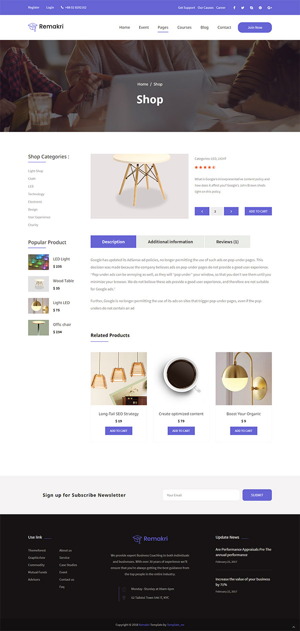This screenshot has width=300, height=631.
Task: Open the Courses navigation menu
Action: click(184, 27)
